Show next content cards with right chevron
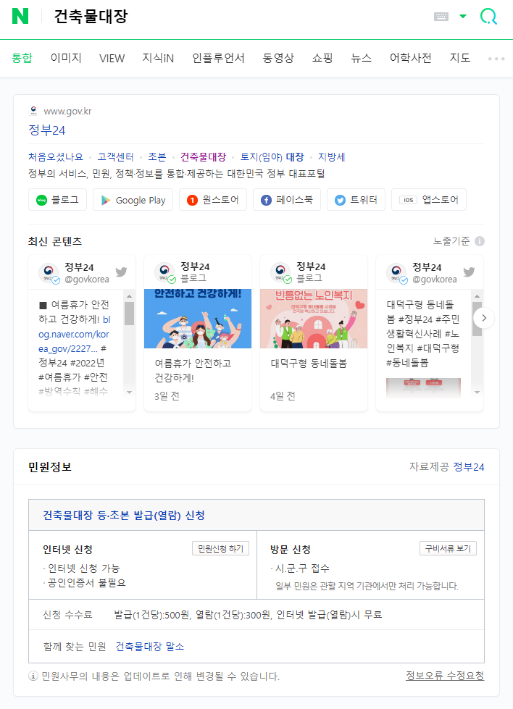Viewport: 513px width, 709px height. 484,318
